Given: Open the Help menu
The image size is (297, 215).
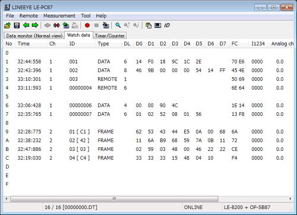Looking at the screenshot, I should [x=101, y=16].
